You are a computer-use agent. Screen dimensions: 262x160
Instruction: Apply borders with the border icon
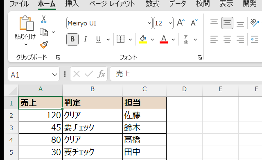coord(120,39)
